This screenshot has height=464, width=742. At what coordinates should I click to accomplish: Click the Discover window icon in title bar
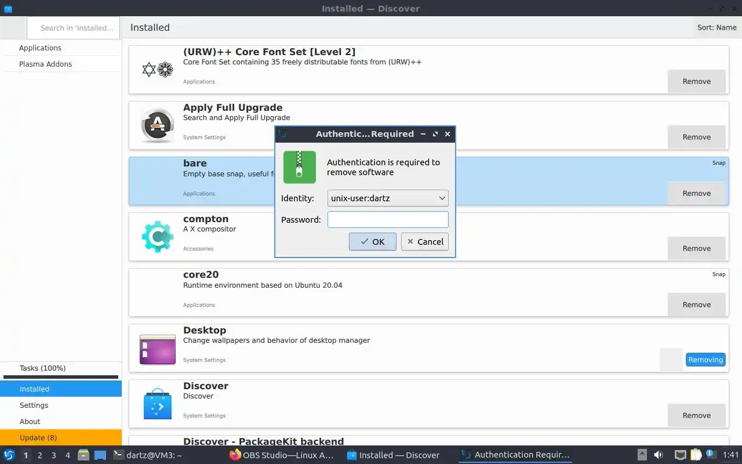8,9
